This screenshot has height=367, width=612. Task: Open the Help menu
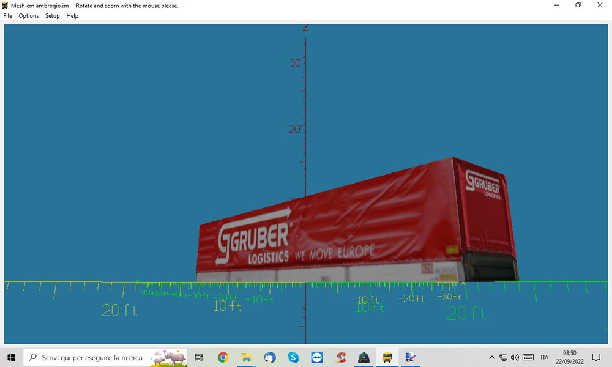[x=72, y=16]
